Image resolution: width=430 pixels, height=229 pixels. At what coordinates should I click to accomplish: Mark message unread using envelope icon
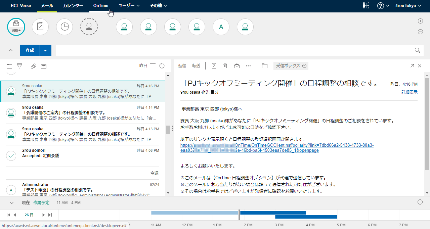click(x=237, y=66)
